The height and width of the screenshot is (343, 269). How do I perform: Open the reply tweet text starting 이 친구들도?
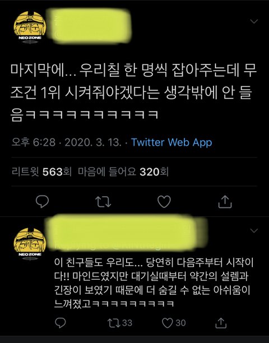click(154, 283)
